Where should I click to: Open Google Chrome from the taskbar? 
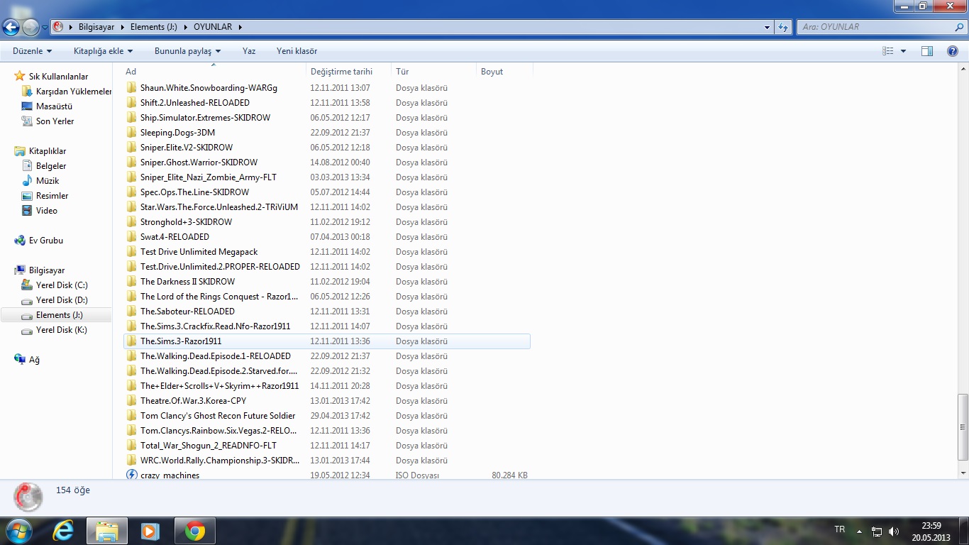click(194, 531)
